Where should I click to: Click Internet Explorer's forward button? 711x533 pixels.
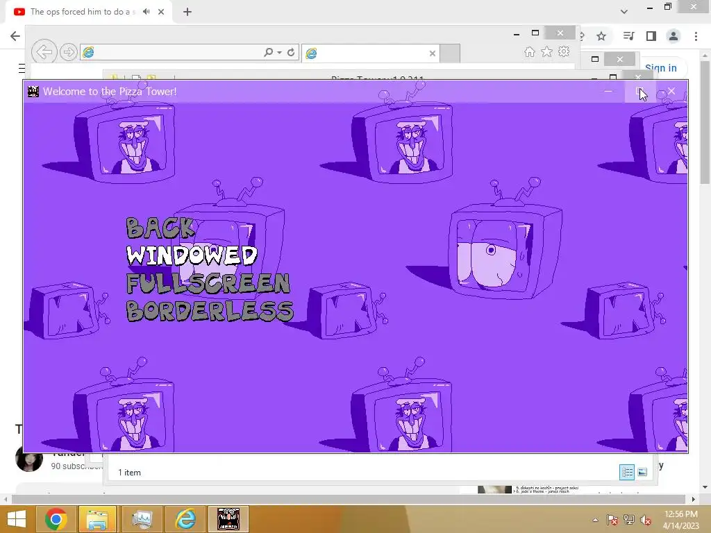click(69, 52)
